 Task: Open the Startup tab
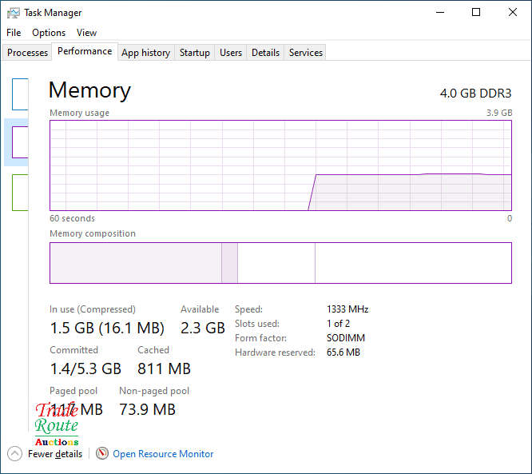click(194, 53)
